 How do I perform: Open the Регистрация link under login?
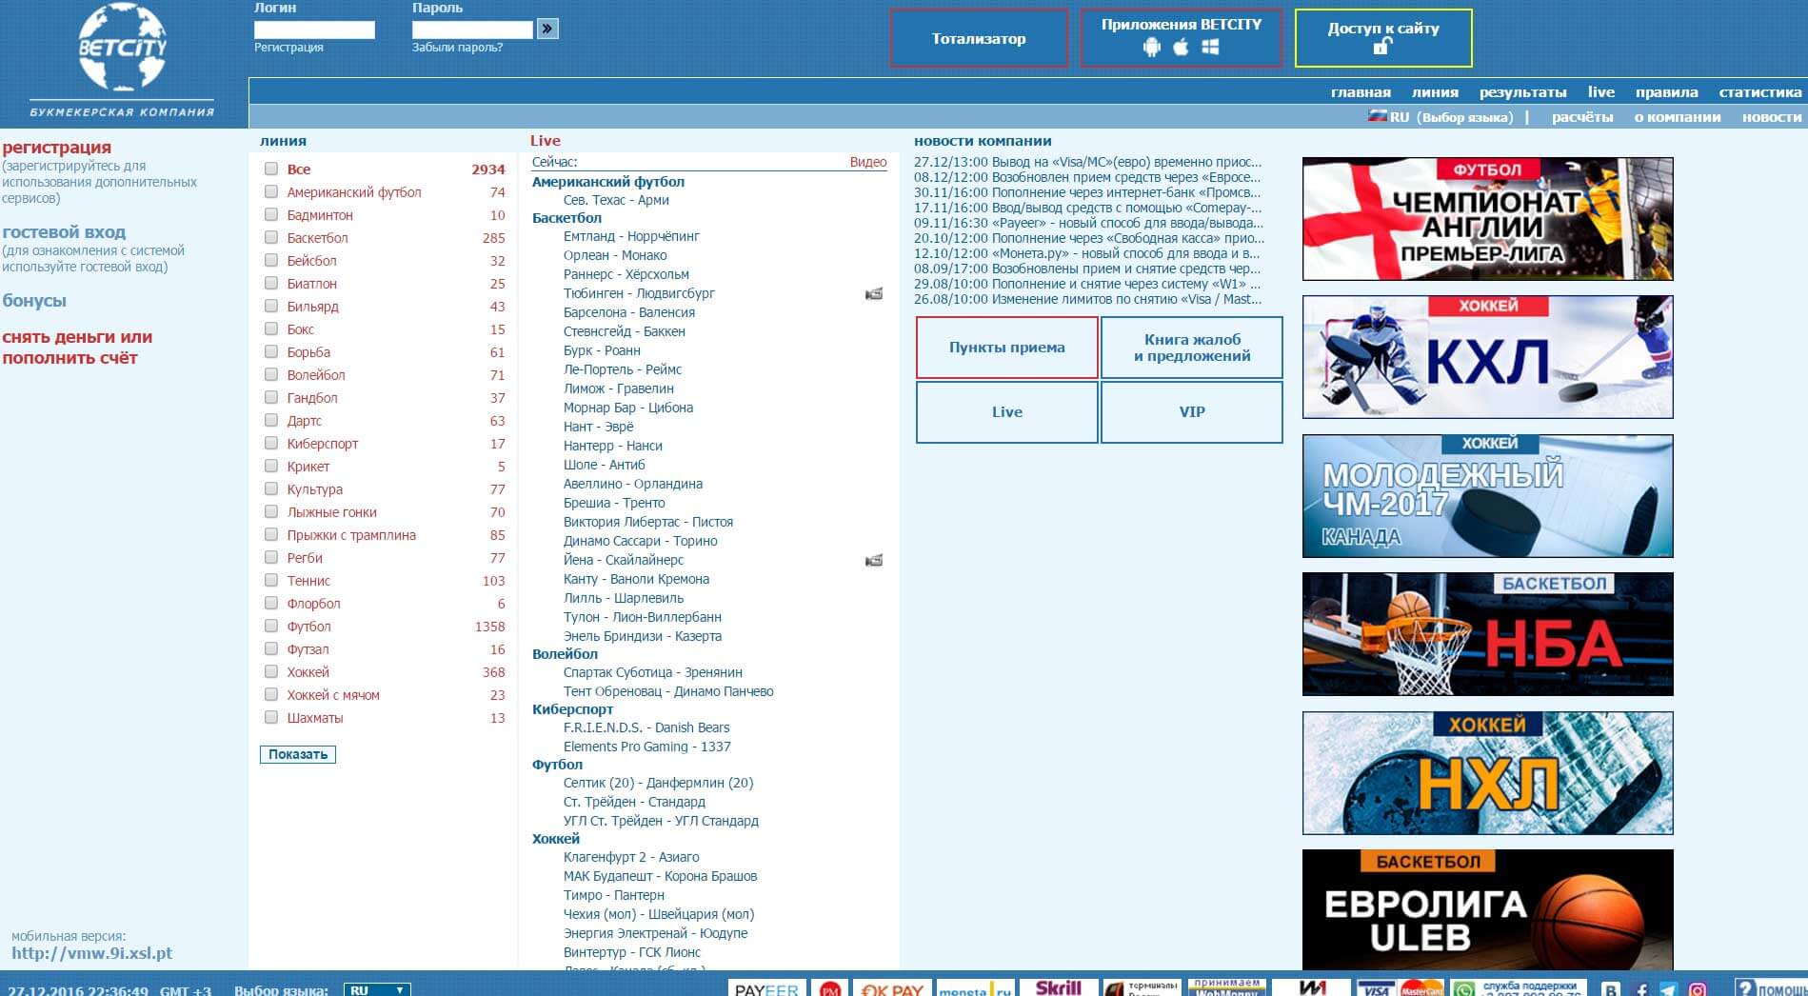tap(288, 47)
